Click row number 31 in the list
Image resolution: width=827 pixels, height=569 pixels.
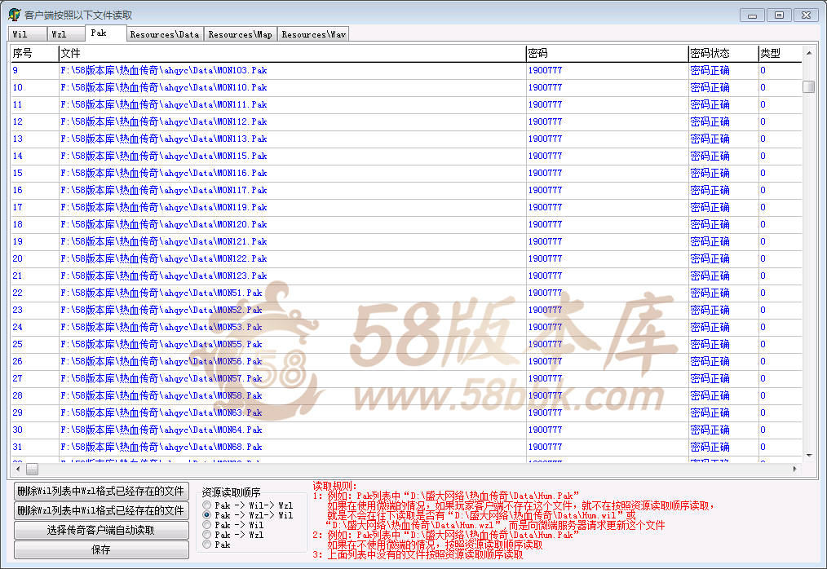tap(17, 448)
